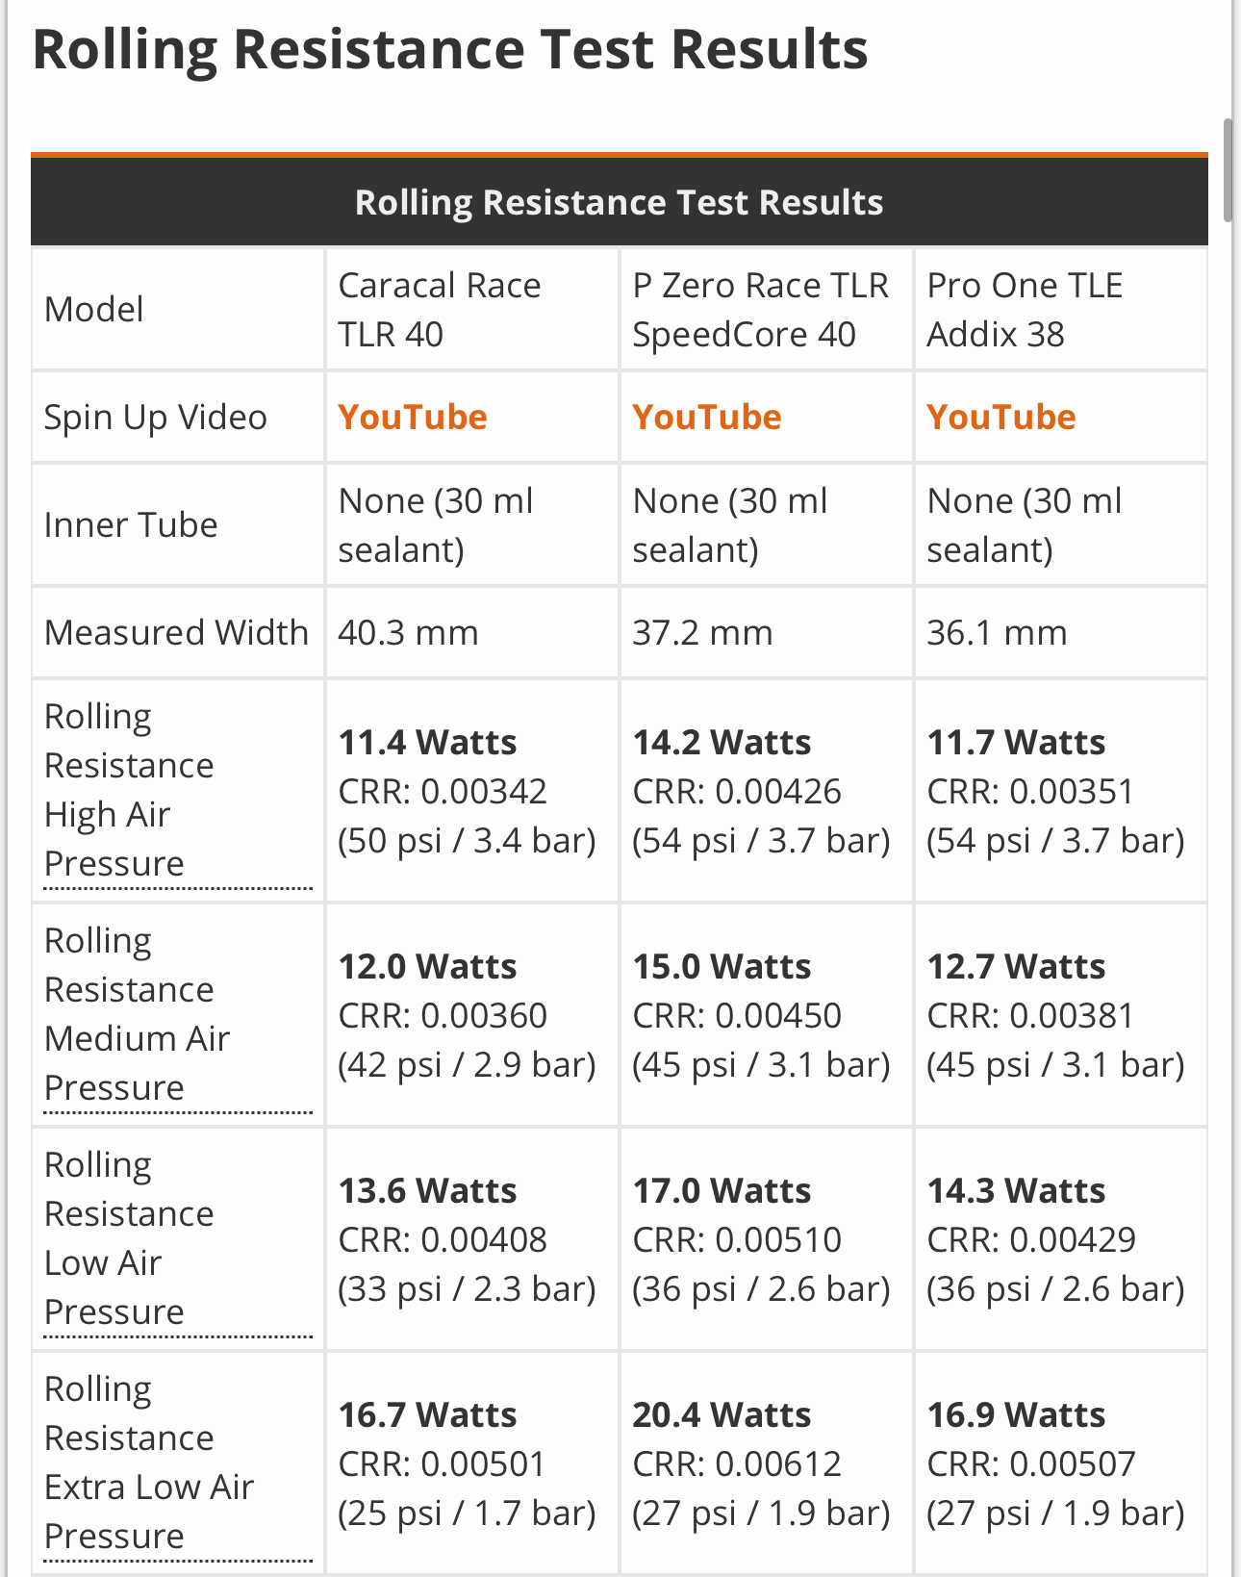This screenshot has height=1577, width=1241.
Task: Click the 20.4 Watts result
Action: (722, 1415)
